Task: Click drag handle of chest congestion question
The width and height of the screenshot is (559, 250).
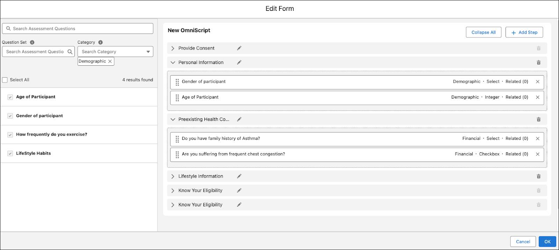Action: 177,155
